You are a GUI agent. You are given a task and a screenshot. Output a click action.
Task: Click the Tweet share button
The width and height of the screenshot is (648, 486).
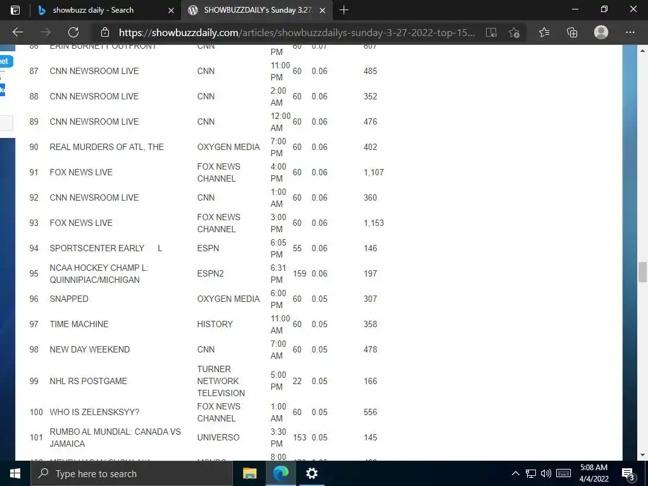point(6,61)
